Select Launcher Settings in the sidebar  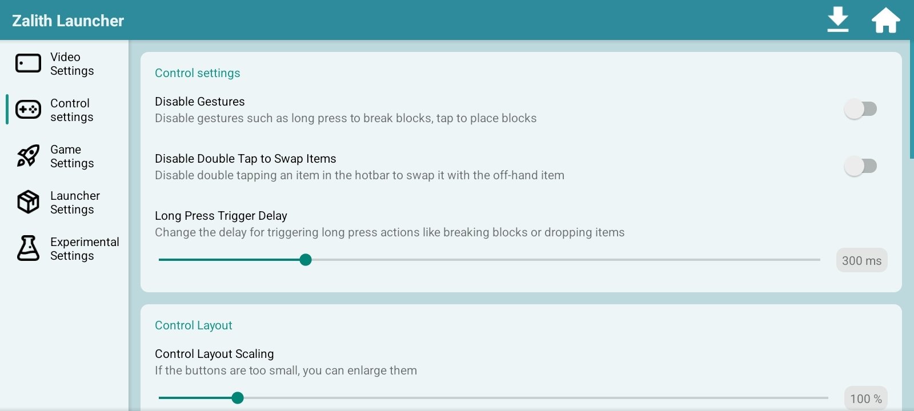click(75, 203)
